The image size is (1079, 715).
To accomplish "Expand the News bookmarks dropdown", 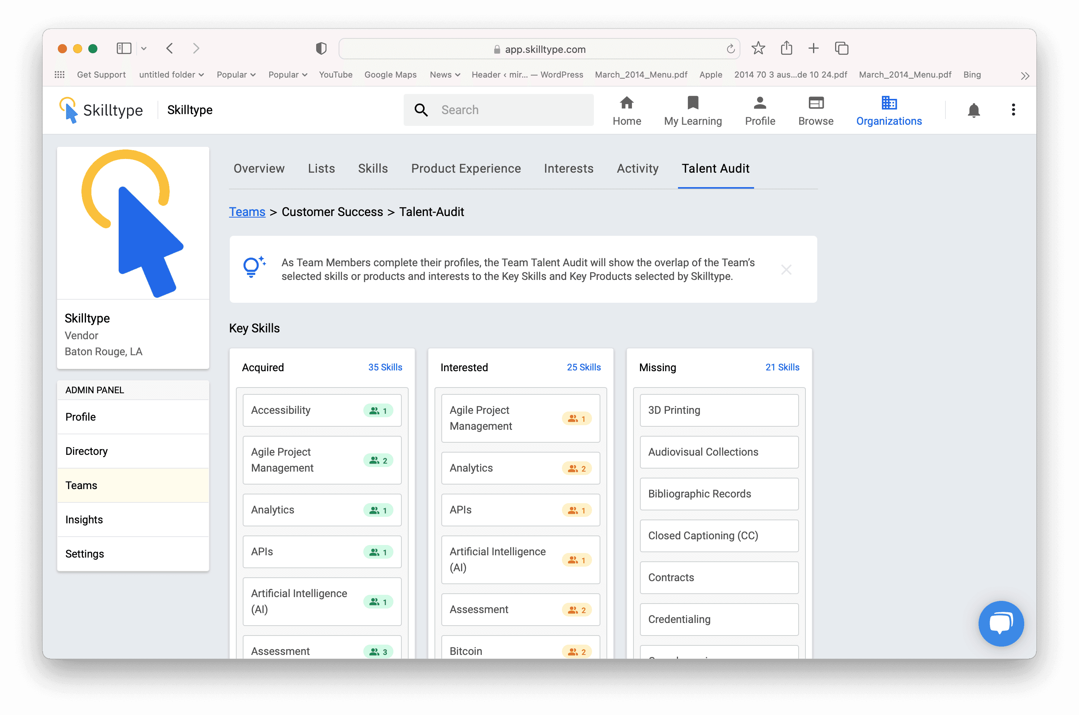I will (445, 75).
